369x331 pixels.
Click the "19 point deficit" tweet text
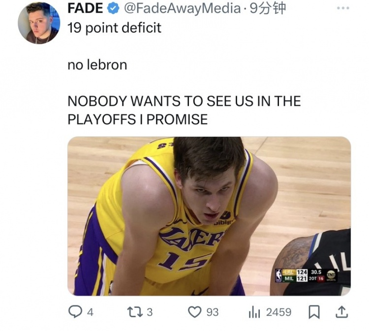(x=114, y=28)
